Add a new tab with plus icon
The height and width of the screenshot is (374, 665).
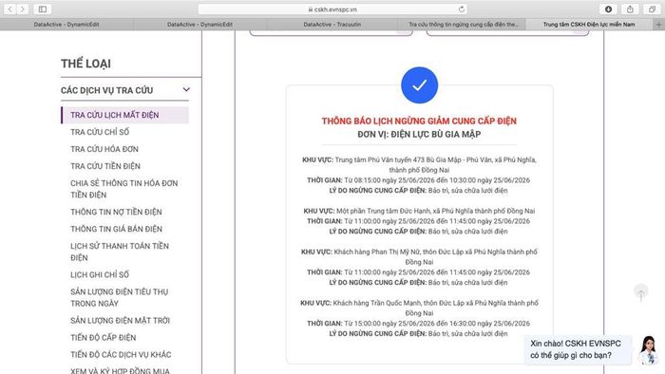tap(658, 25)
